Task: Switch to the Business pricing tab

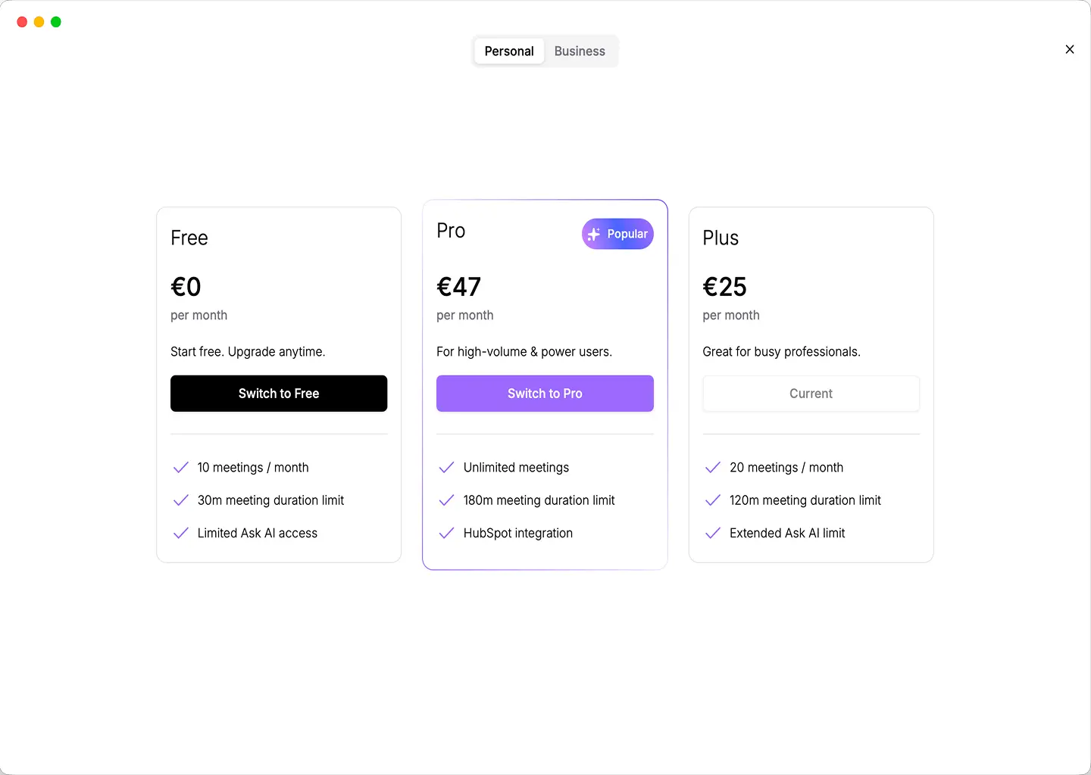Action: [580, 51]
